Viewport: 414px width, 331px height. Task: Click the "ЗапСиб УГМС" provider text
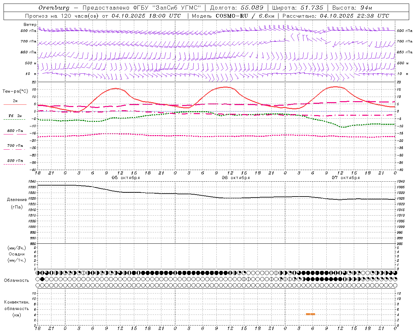176,8
